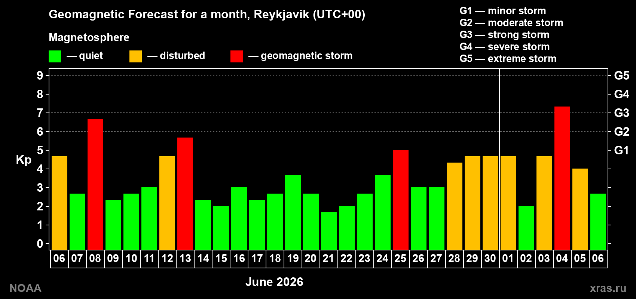This screenshot has width=636, height=299.
Task: Click the orange disturbed legend swatch
Action: pyautogui.click(x=135, y=56)
